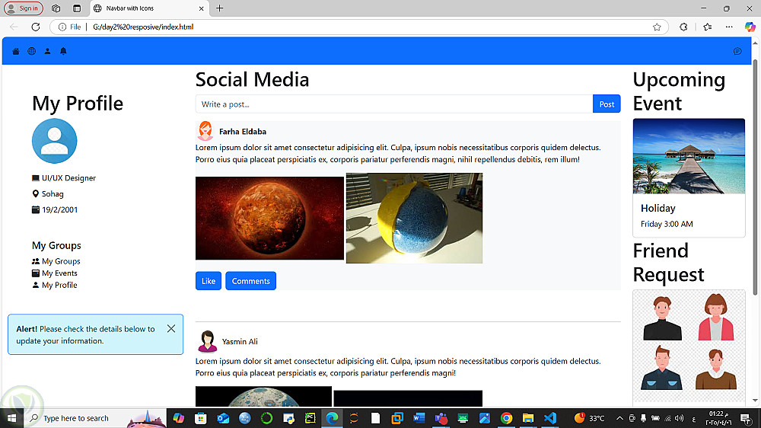This screenshot has width=761, height=428.
Task: Like Farha Eldaba's post
Action: click(x=209, y=281)
